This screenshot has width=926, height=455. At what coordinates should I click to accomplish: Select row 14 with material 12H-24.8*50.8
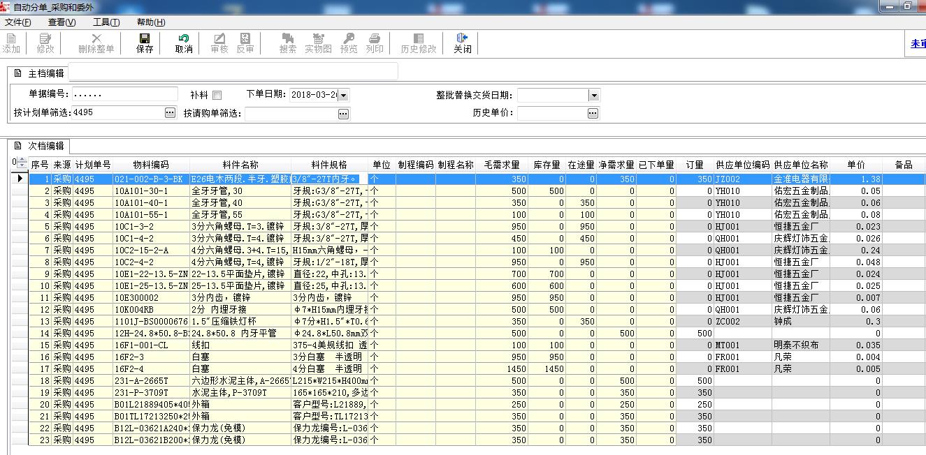coord(151,334)
